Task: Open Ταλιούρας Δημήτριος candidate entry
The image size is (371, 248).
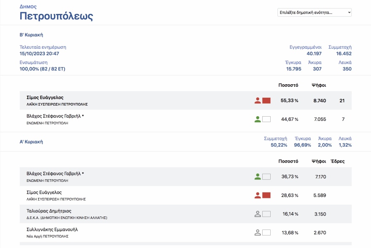Action: [x=49, y=211]
